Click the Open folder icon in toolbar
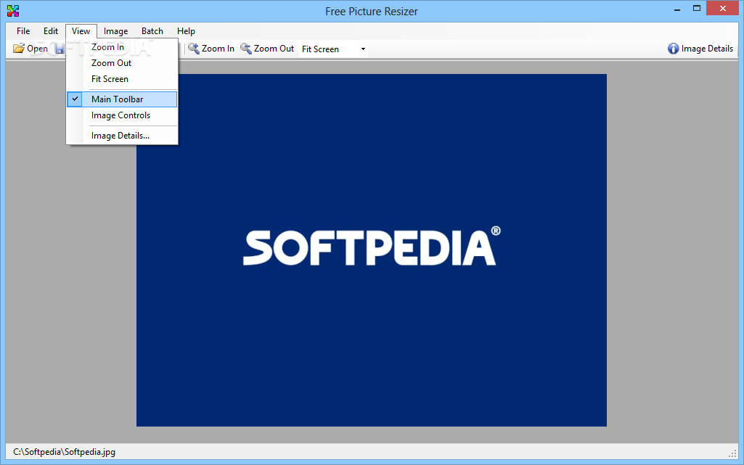 pos(18,49)
